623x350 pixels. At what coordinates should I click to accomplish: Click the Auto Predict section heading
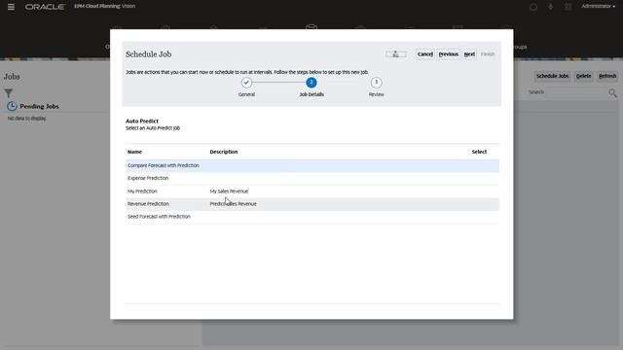point(142,121)
